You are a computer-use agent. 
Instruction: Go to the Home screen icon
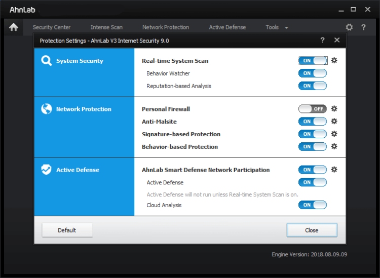[14, 27]
